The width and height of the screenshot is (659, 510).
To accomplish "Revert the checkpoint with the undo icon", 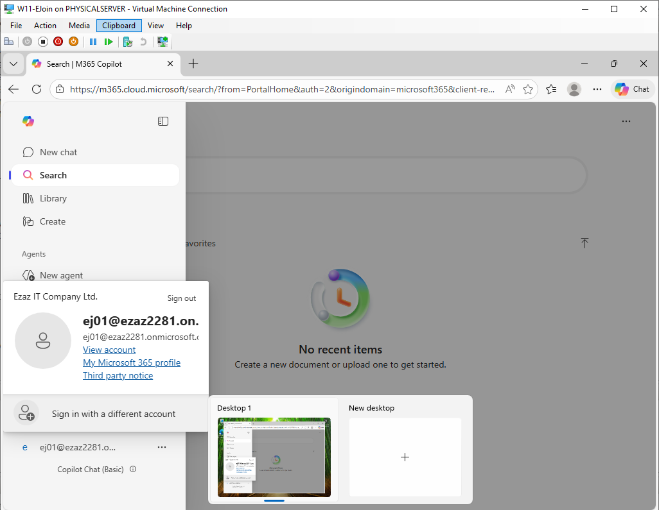I will click(143, 42).
